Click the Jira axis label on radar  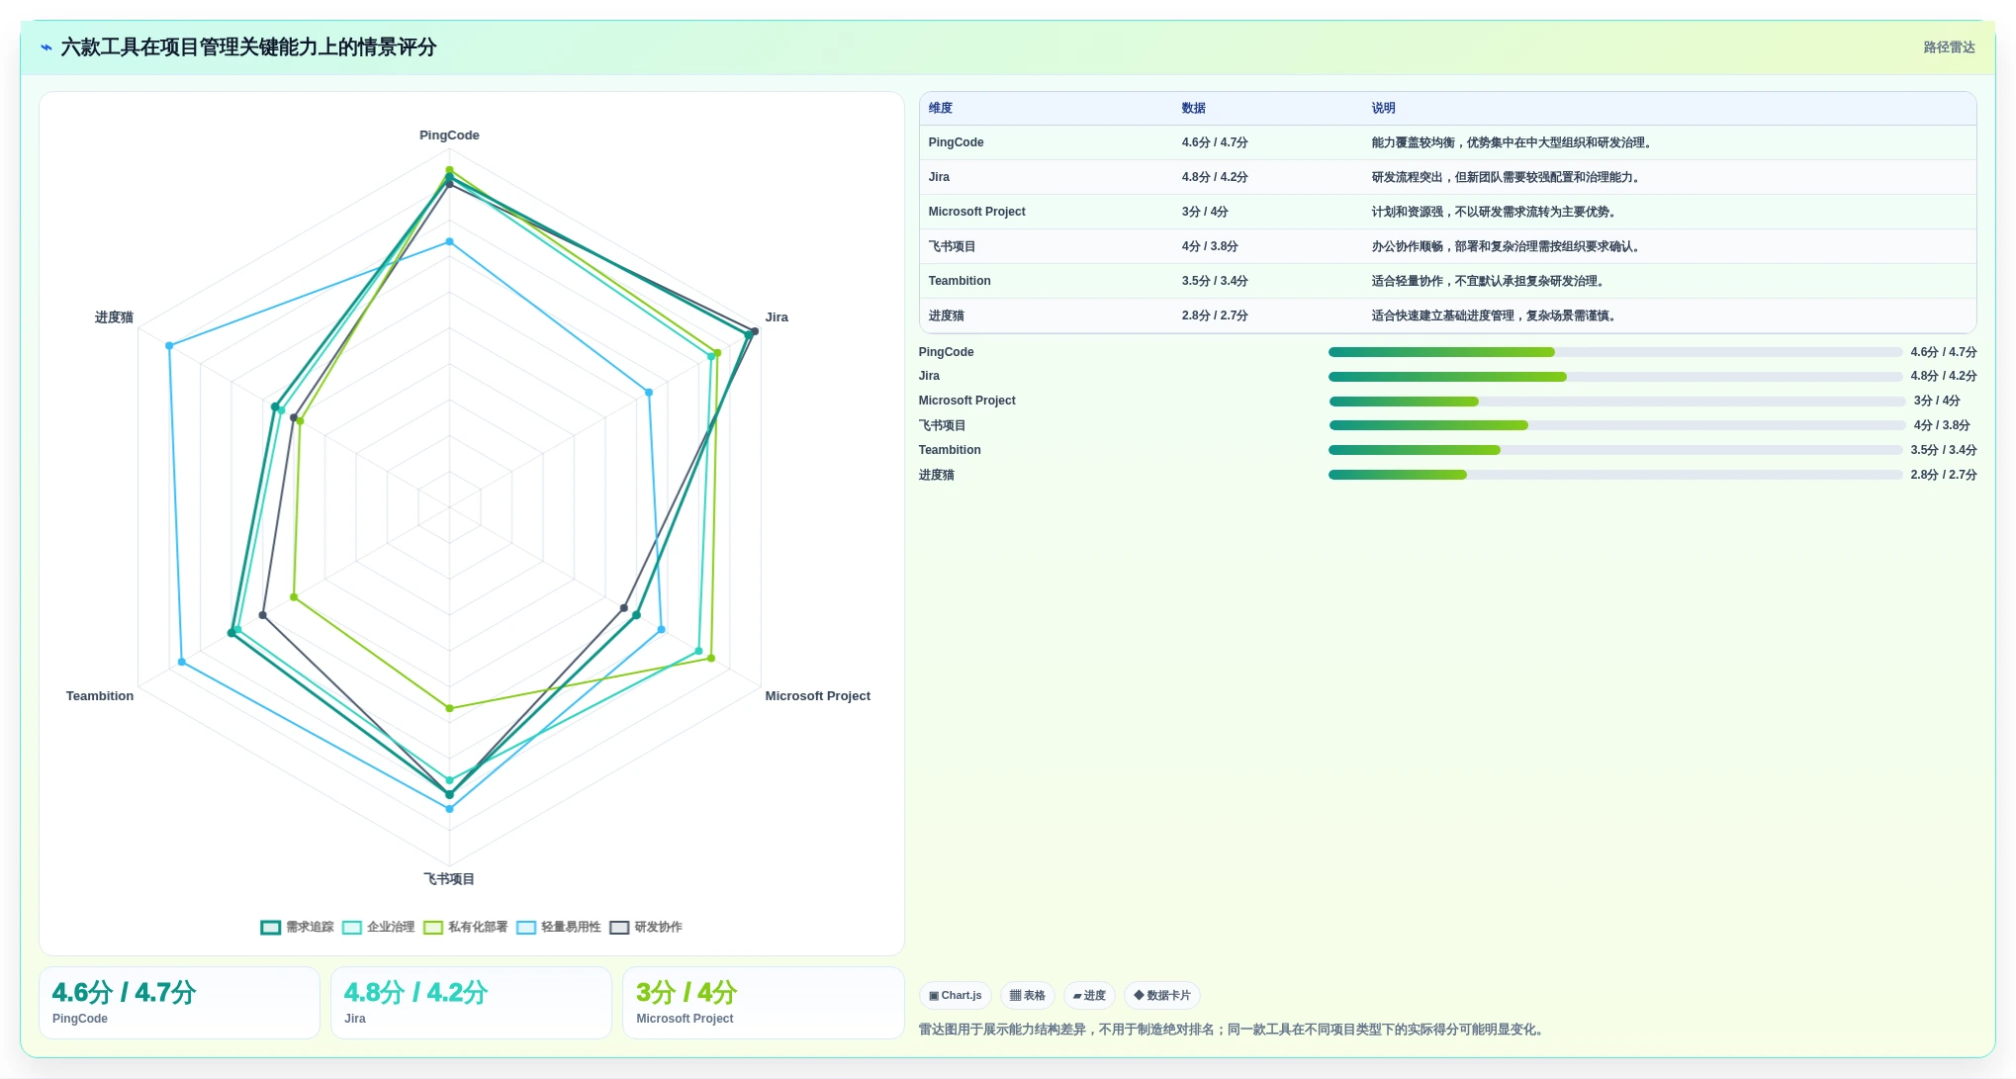[x=777, y=317]
